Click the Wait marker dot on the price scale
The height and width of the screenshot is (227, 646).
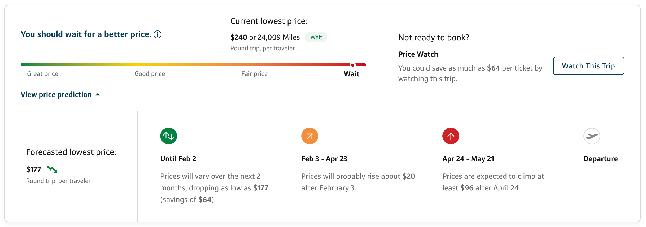coord(352,64)
